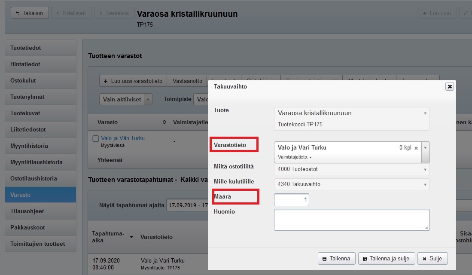
Task: Open the Mille kulutilille account dropdown
Action: [x=425, y=184]
